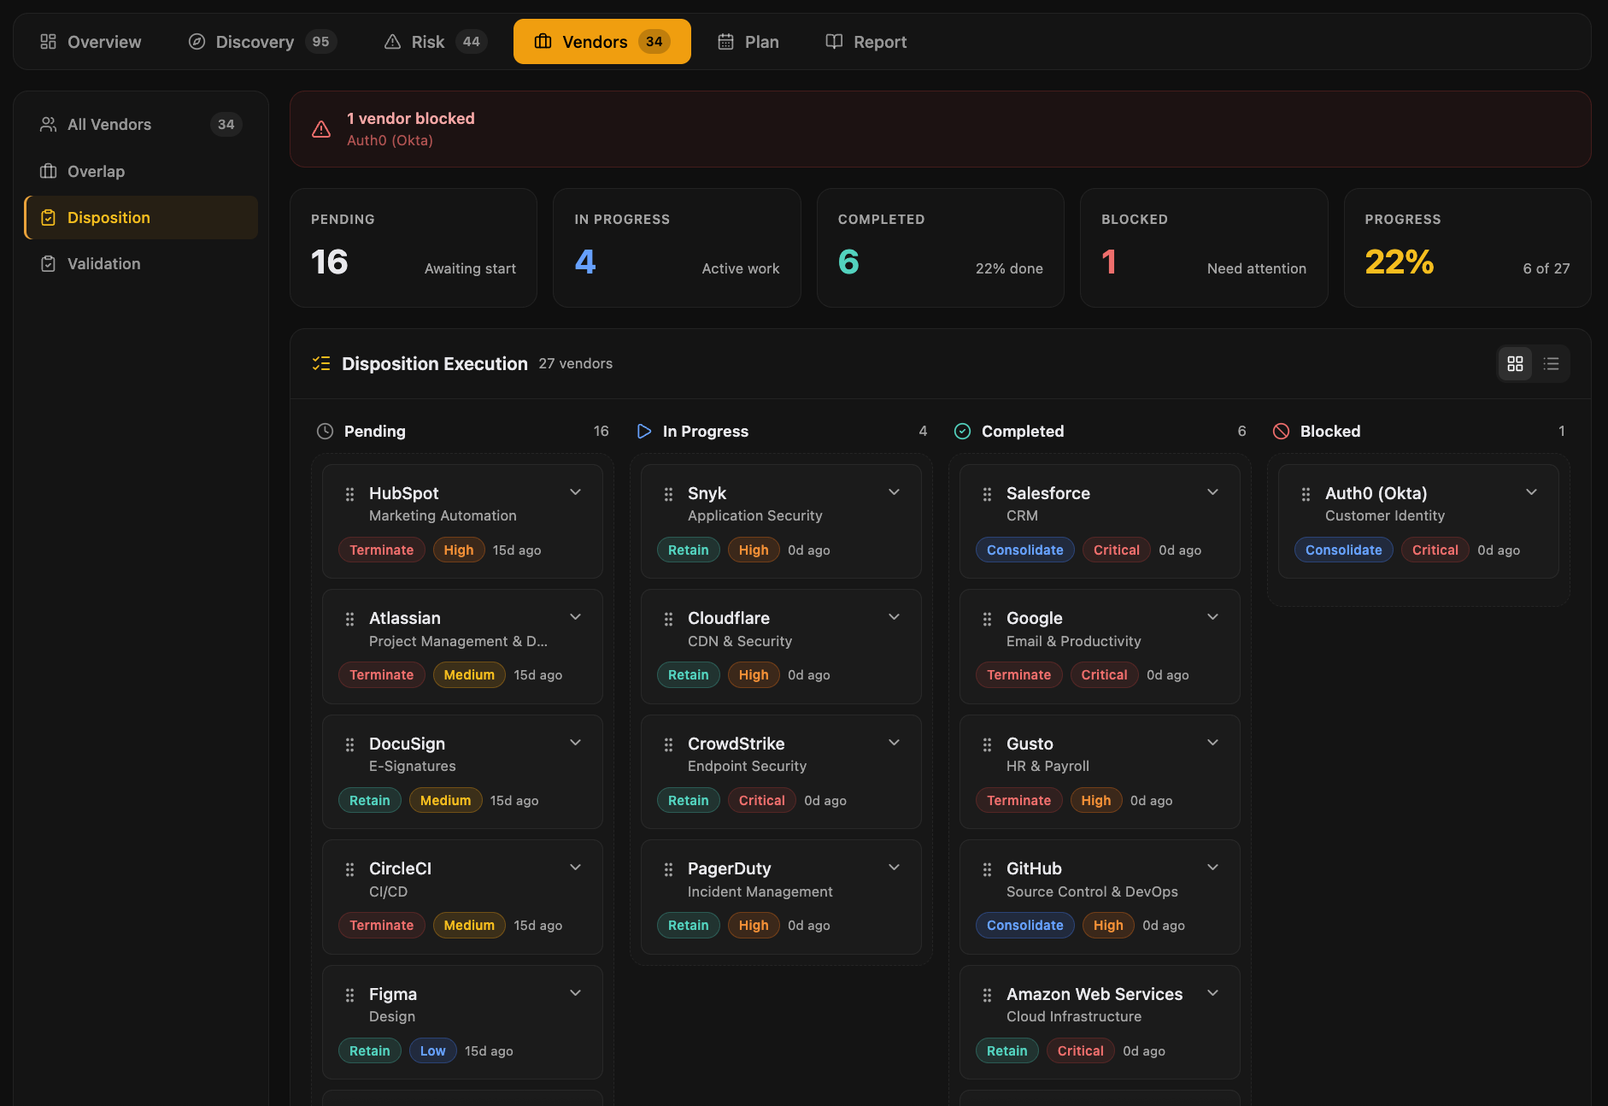Screen dimensions: 1608x1106
Task: Click Salesforce's Consolidate tag
Action: (x=1024, y=550)
